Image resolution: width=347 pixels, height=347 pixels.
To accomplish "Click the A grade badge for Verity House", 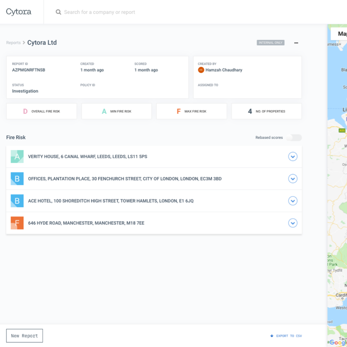I will click(x=17, y=157).
